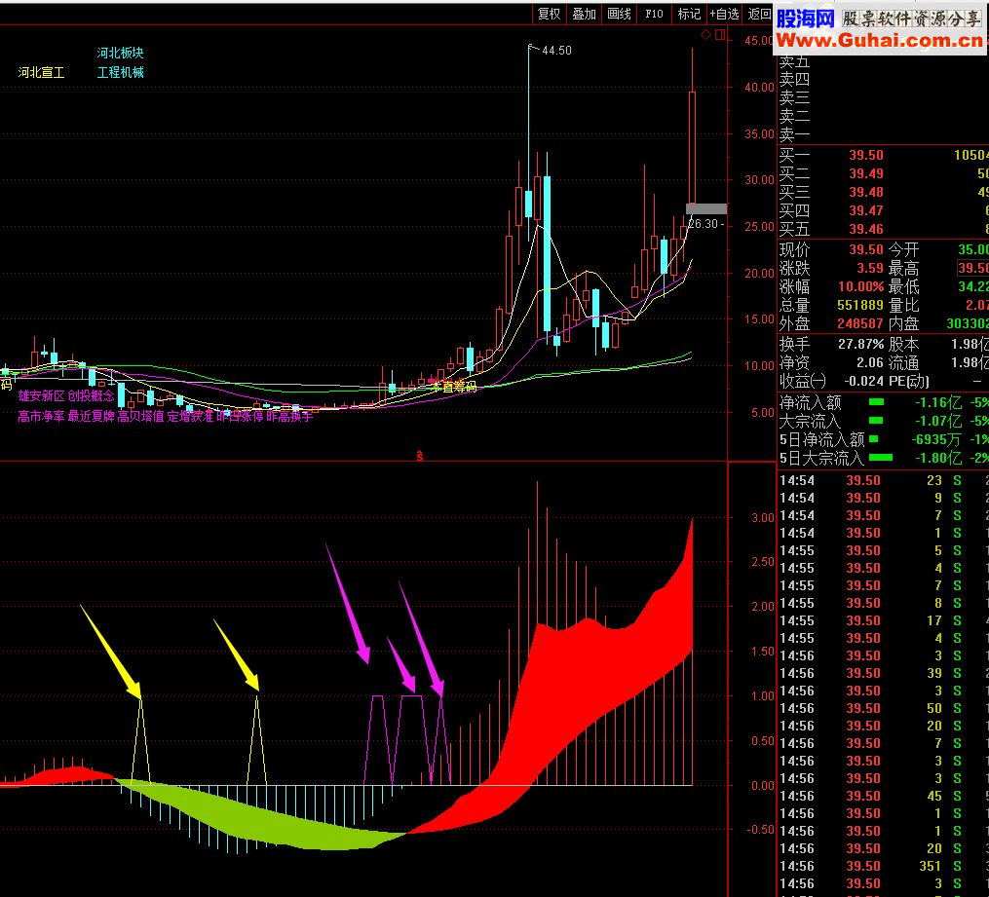Click the 44.50 high price label
This screenshot has width=989, height=897.
click(x=556, y=51)
